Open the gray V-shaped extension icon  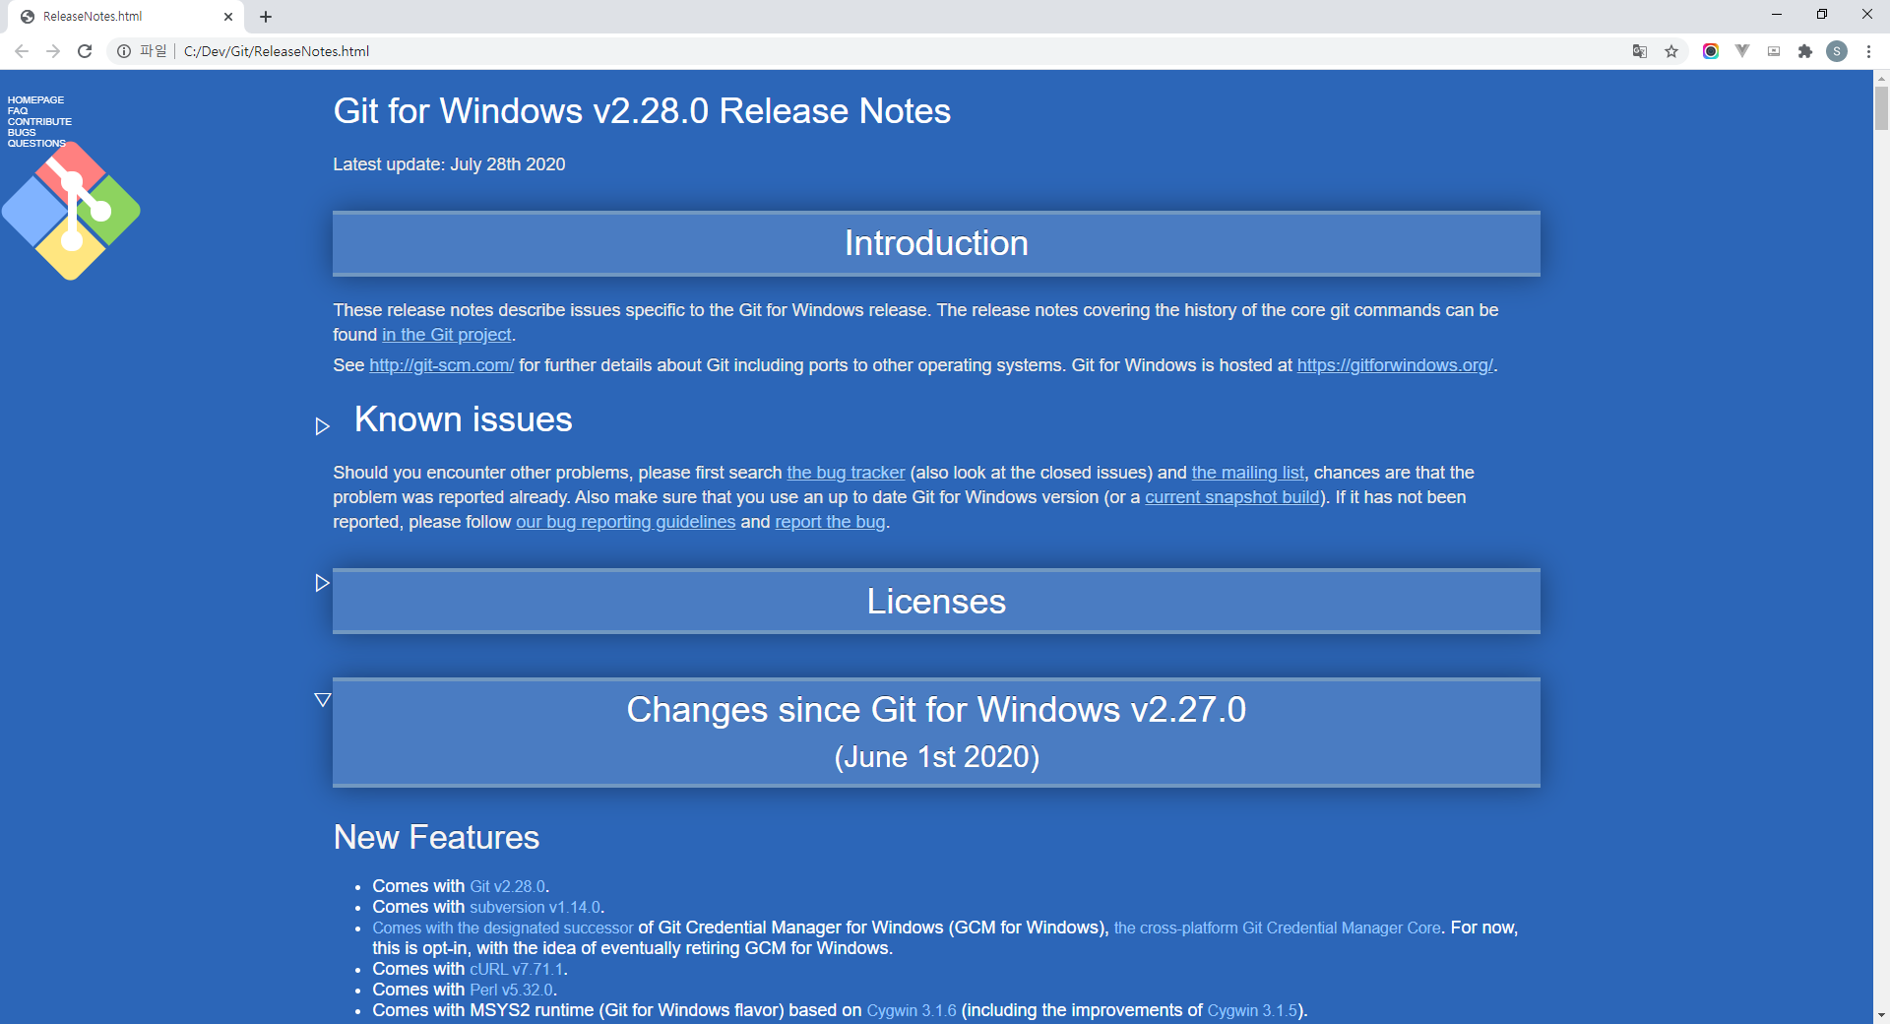tap(1742, 51)
